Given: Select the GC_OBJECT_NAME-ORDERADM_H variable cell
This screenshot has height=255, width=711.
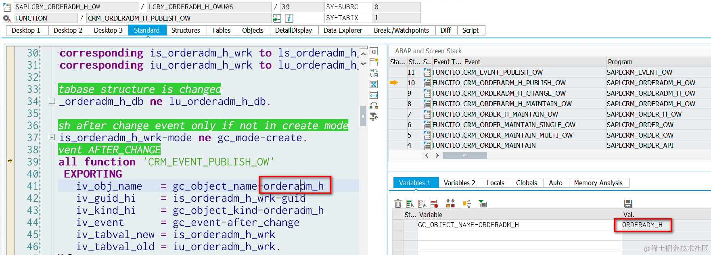Looking at the screenshot, I should pyautogui.click(x=519, y=225).
